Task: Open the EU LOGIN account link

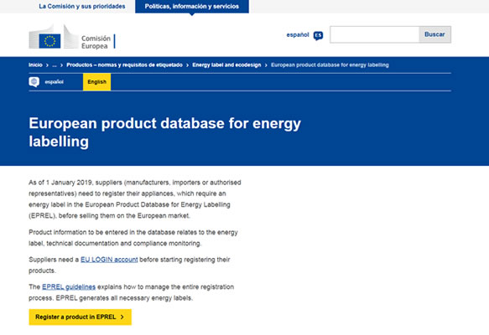Action: [109, 260]
